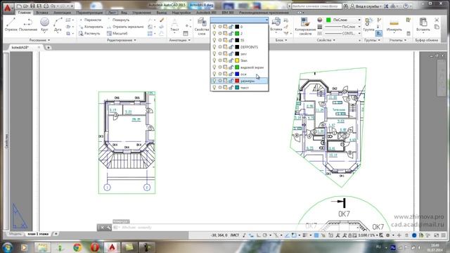Select the Текст (Text) annotation tool
The image size is (450, 253).
point(174,25)
